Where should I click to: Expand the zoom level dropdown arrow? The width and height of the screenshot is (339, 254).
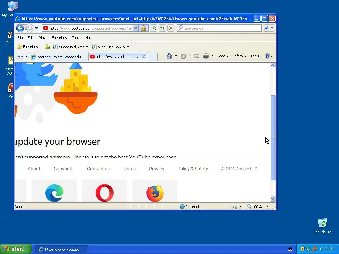pyautogui.click(x=267, y=207)
